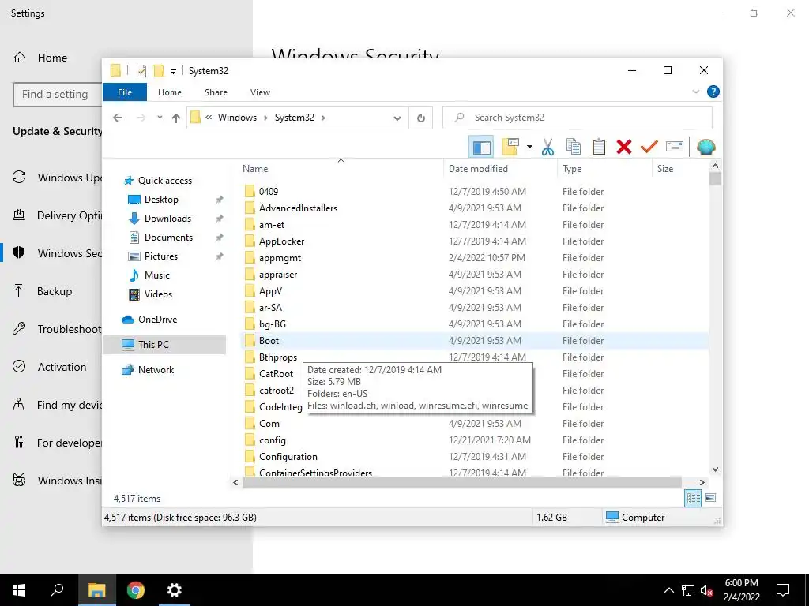Open recent locations dropdown arrow
The image size is (809, 606).
click(160, 118)
